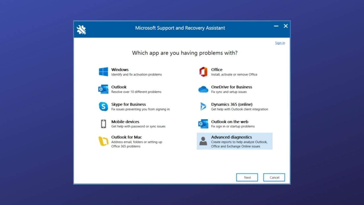Click the Skype for Business icon
The height and width of the screenshot is (205, 364).
tap(104, 106)
